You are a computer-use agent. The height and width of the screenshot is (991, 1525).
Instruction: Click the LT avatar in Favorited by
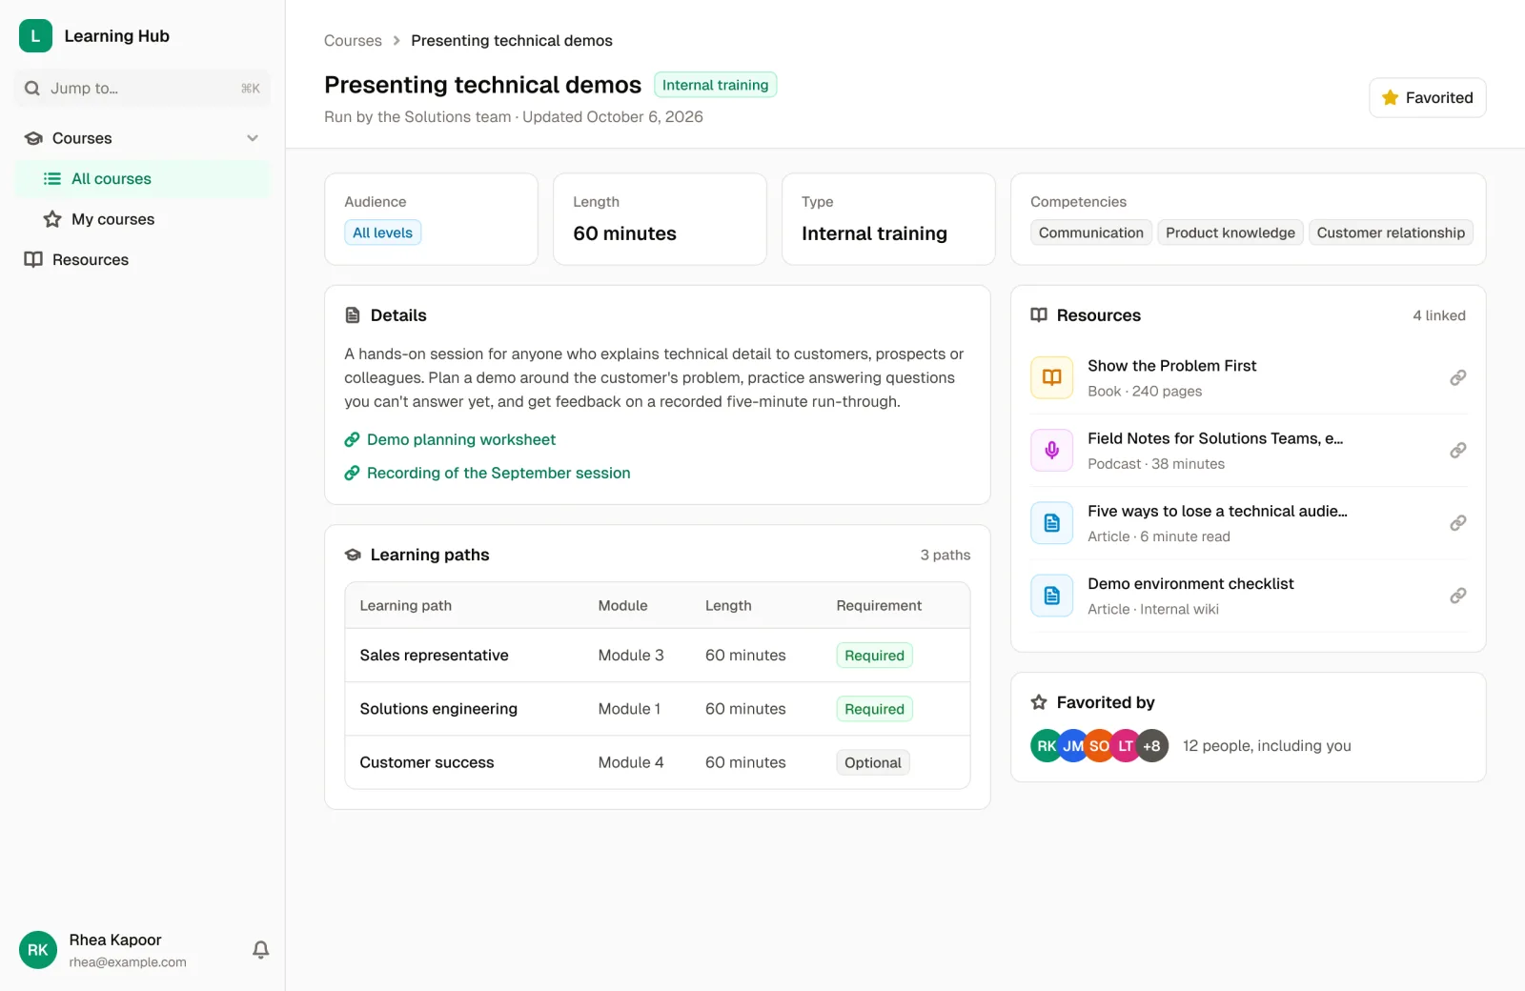click(1126, 746)
